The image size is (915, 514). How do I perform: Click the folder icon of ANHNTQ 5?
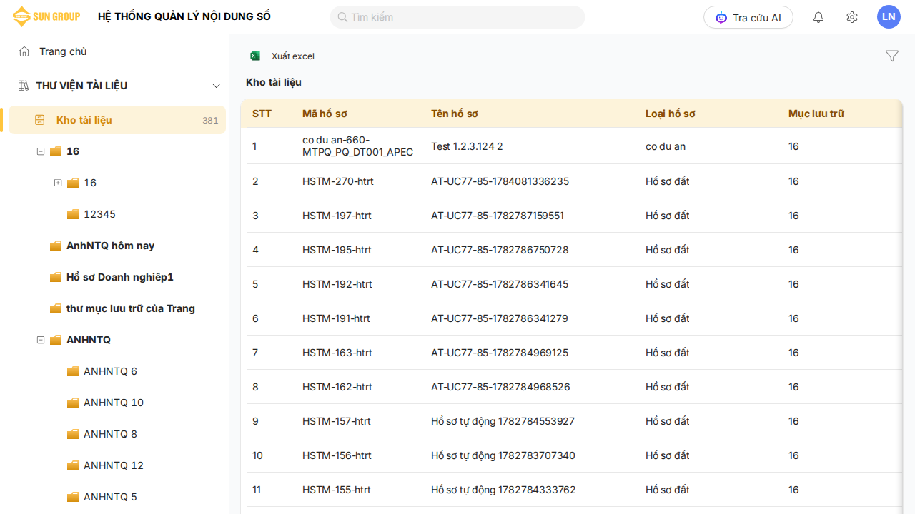click(x=73, y=497)
